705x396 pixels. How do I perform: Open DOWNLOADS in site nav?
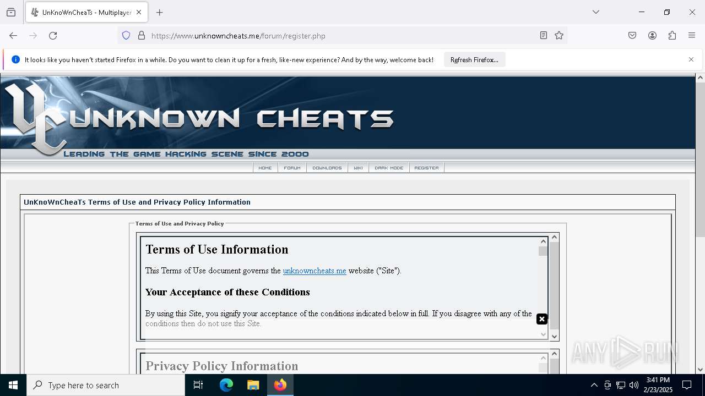tap(327, 168)
